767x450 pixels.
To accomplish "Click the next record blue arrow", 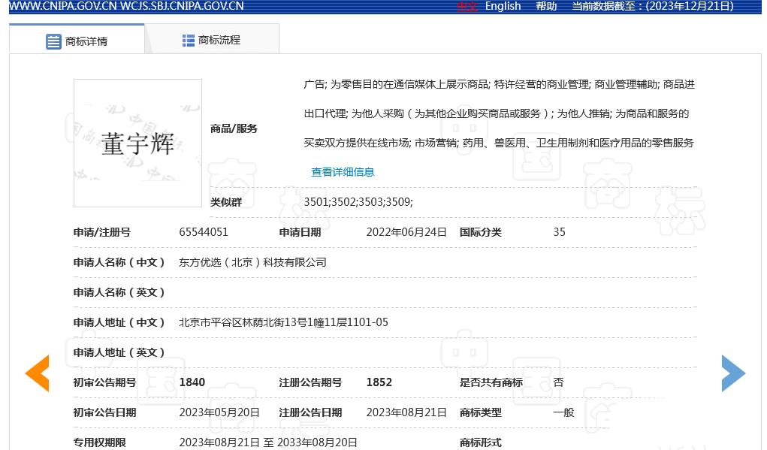I will (732, 373).
